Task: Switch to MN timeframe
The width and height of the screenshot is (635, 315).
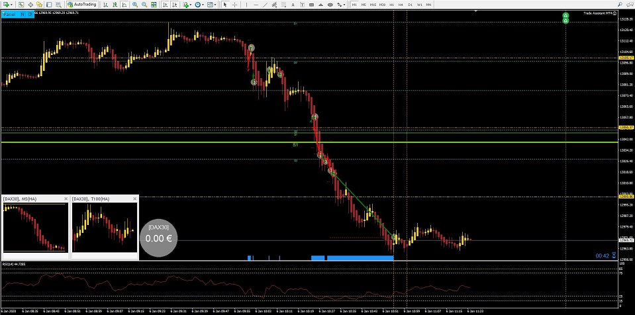Action: point(428,5)
